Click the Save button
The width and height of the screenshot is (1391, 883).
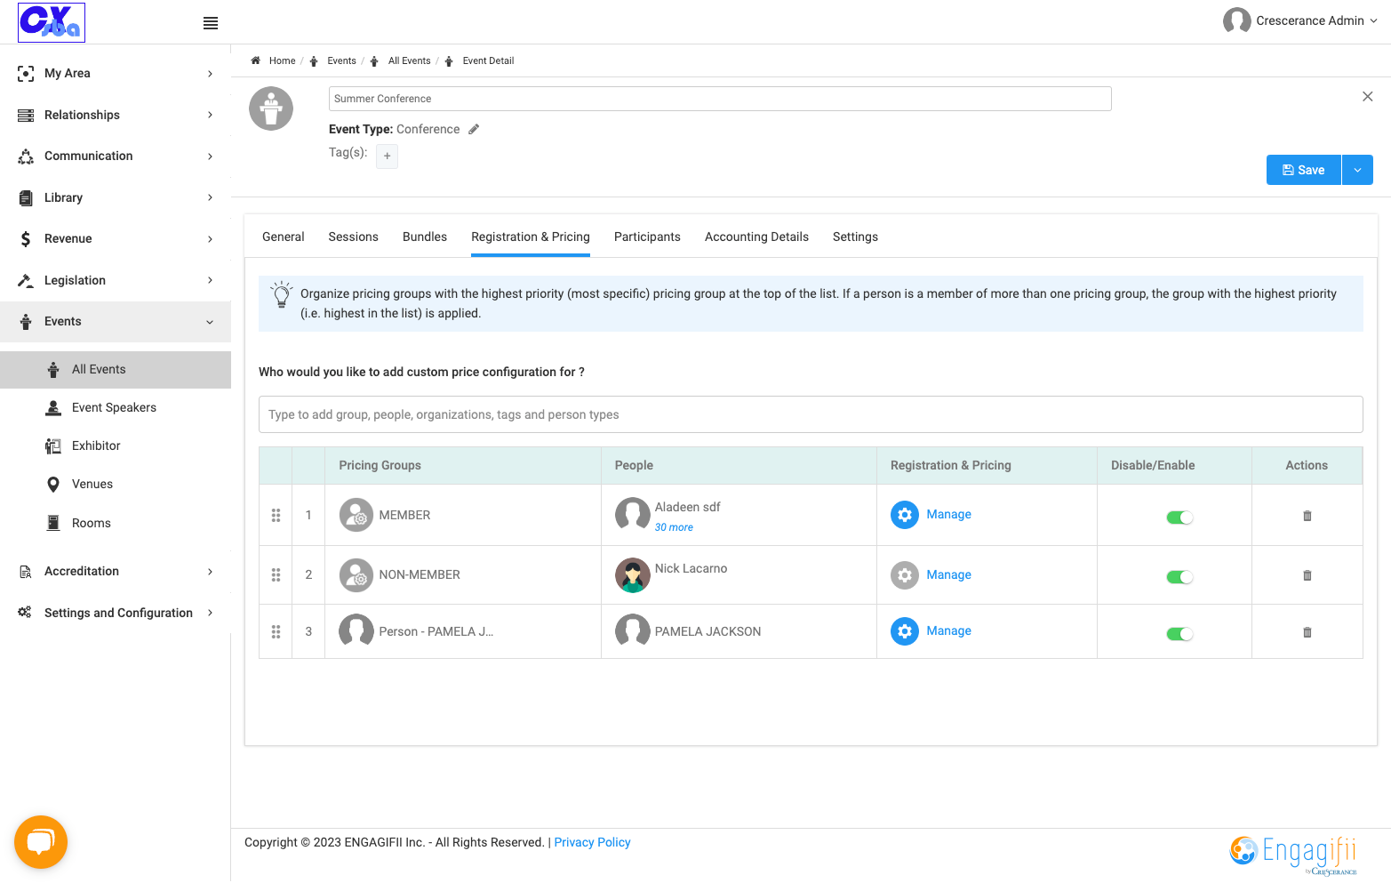tap(1304, 170)
